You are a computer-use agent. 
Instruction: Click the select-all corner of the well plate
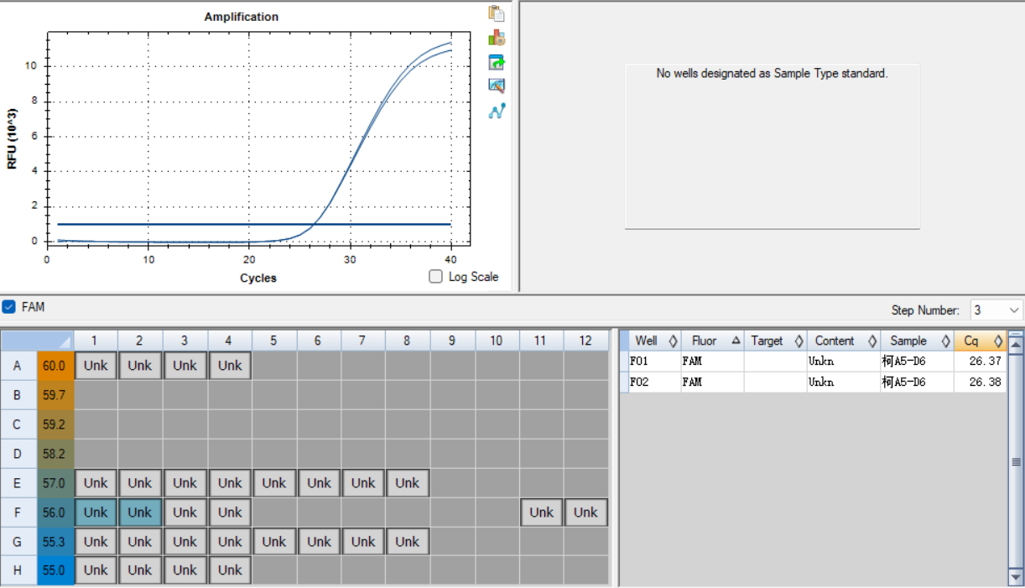[x=37, y=341]
